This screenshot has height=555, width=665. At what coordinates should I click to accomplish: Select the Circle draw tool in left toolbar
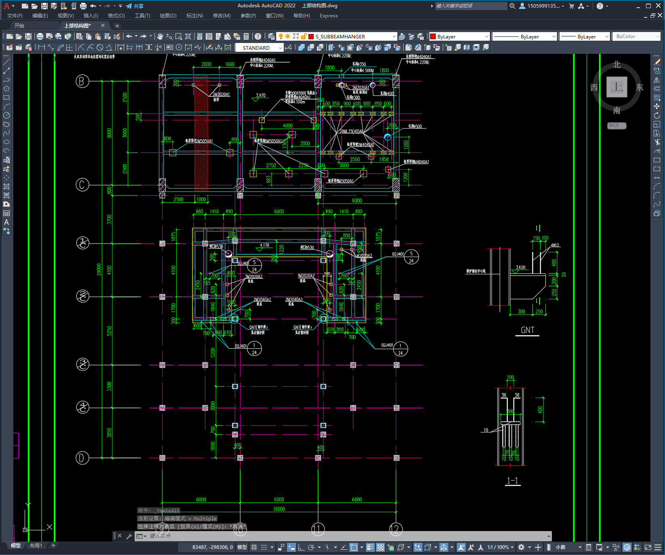(6, 115)
